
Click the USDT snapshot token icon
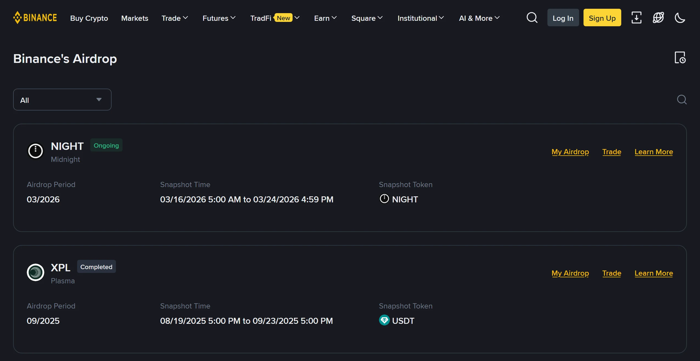(384, 320)
